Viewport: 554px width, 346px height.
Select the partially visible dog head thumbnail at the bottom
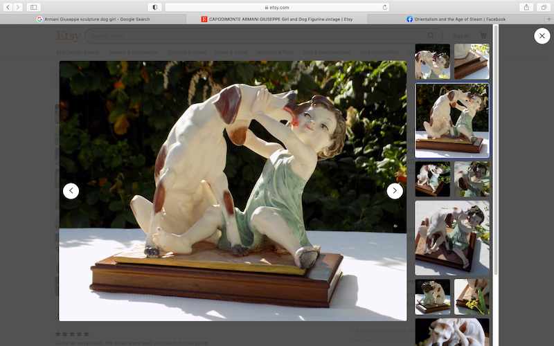click(x=452, y=332)
